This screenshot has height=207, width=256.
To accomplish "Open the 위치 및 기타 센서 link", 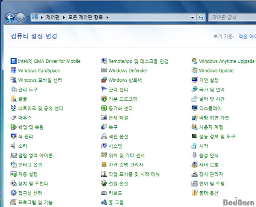I will click(127, 155).
